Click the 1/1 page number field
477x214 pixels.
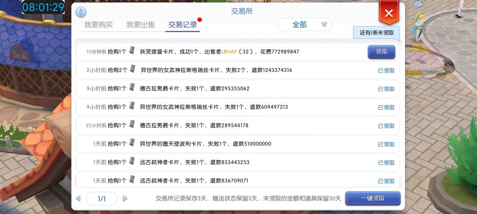[x=102, y=199]
